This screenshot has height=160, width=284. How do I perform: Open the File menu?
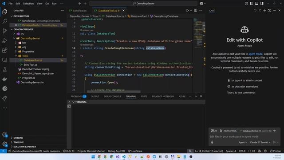coord(11,4)
